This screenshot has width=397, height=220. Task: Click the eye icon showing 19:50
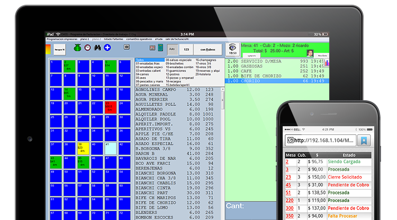pyautogui.click(x=232, y=49)
